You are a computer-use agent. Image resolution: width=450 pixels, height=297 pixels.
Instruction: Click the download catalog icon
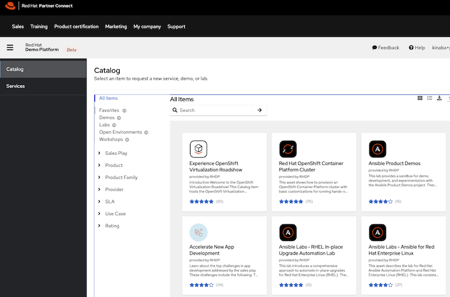click(x=439, y=98)
